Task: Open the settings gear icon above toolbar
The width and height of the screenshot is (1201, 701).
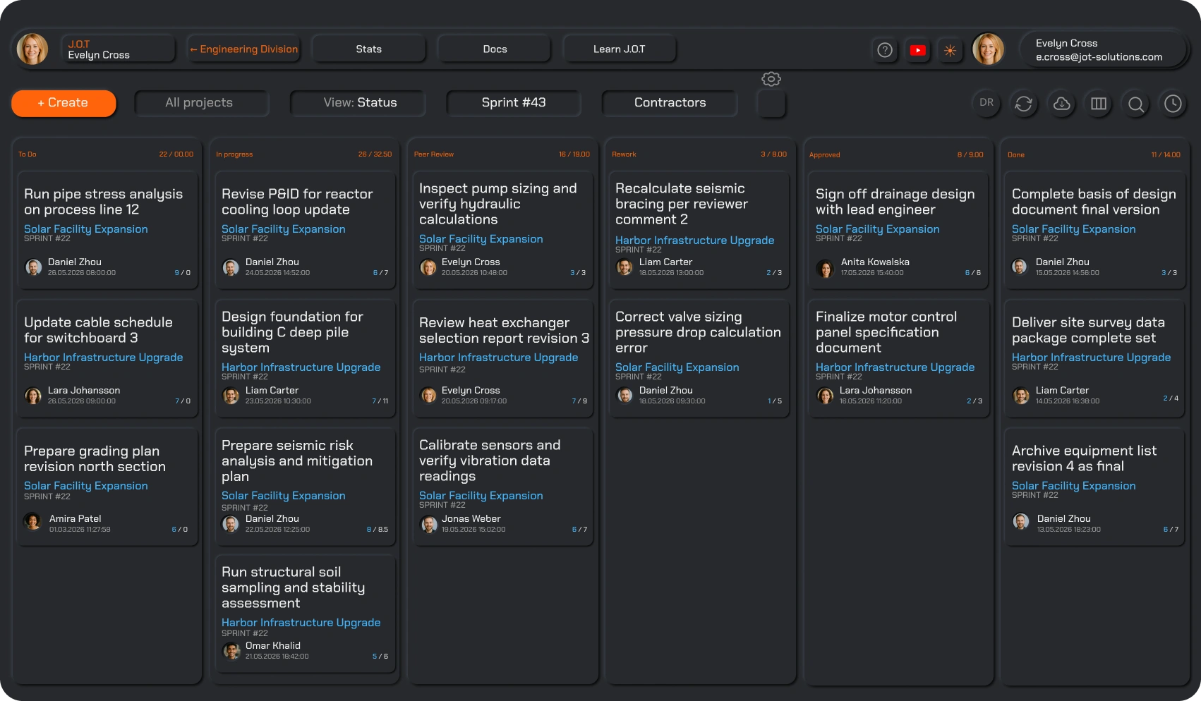Action: (x=771, y=79)
